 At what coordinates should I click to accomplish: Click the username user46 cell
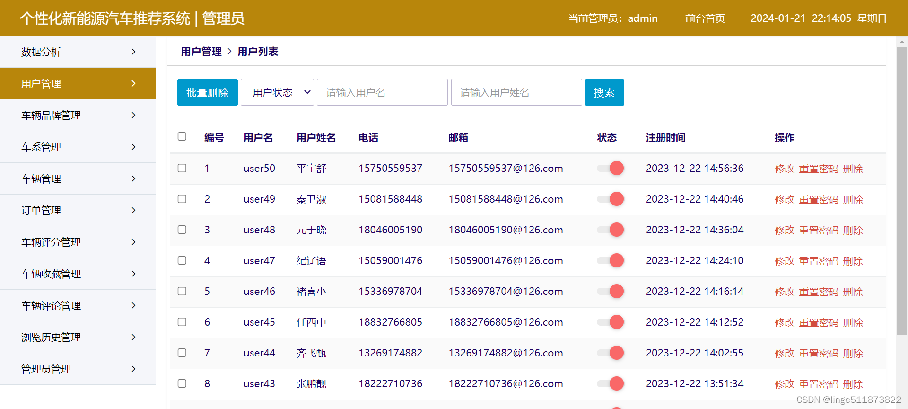[x=259, y=291]
